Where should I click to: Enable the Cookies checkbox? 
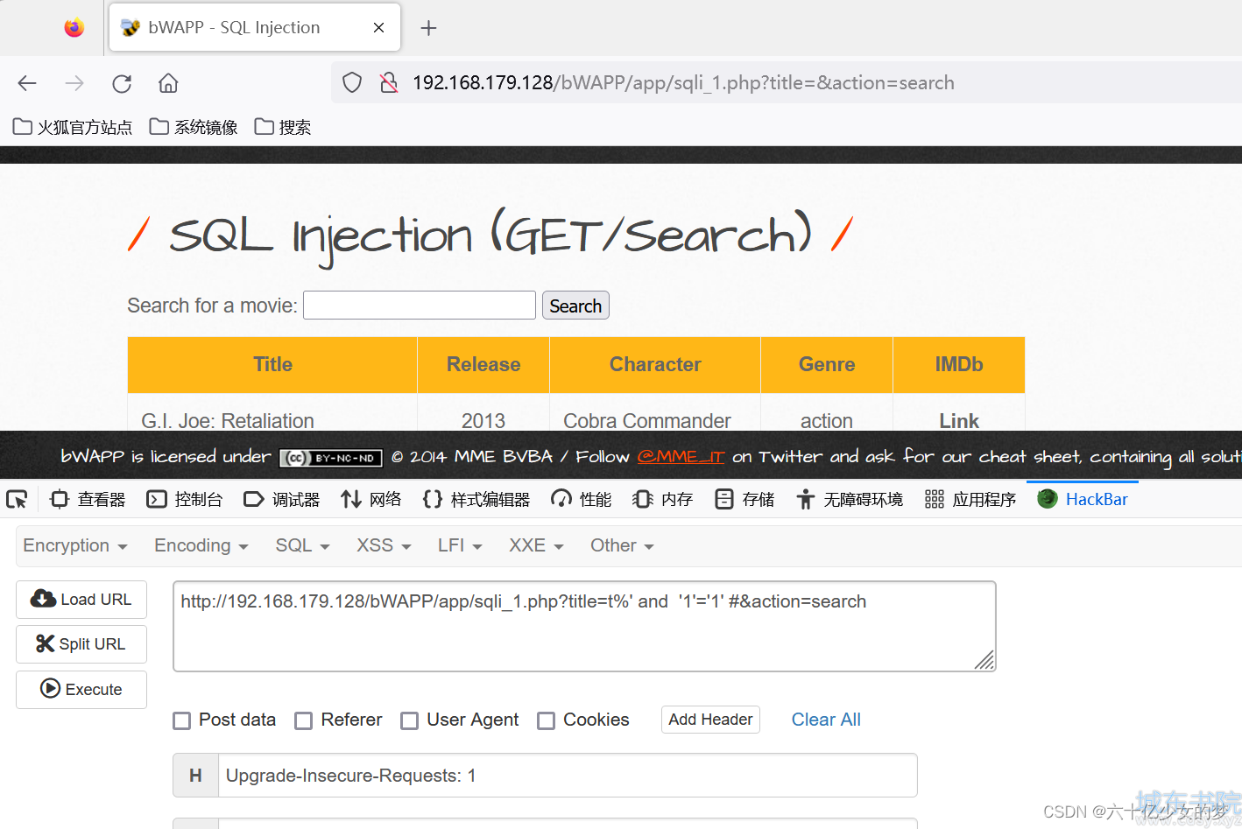[546, 720]
